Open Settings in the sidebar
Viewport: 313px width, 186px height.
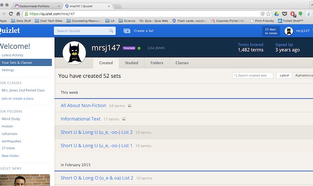[x=8, y=70]
